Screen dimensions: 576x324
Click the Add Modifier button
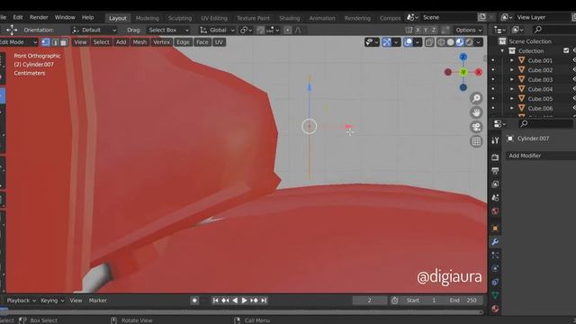(x=540, y=156)
